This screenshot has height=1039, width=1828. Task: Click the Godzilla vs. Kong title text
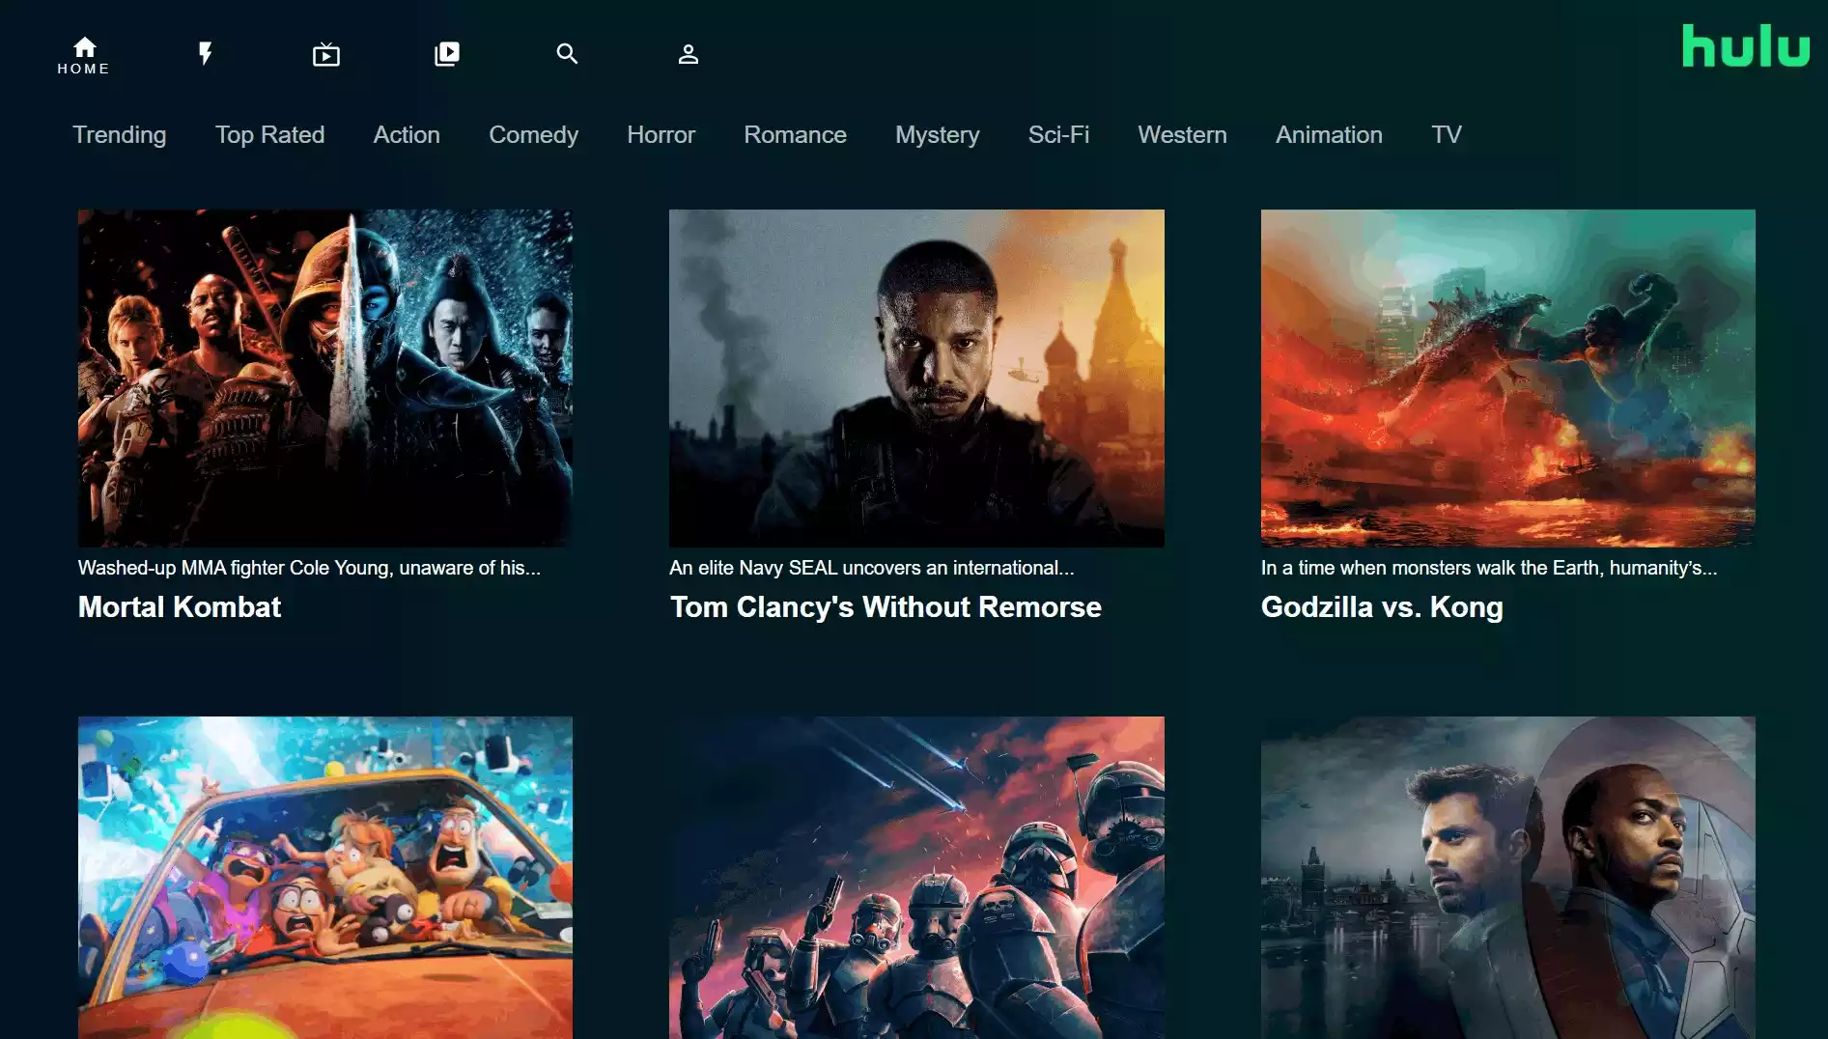point(1381,607)
